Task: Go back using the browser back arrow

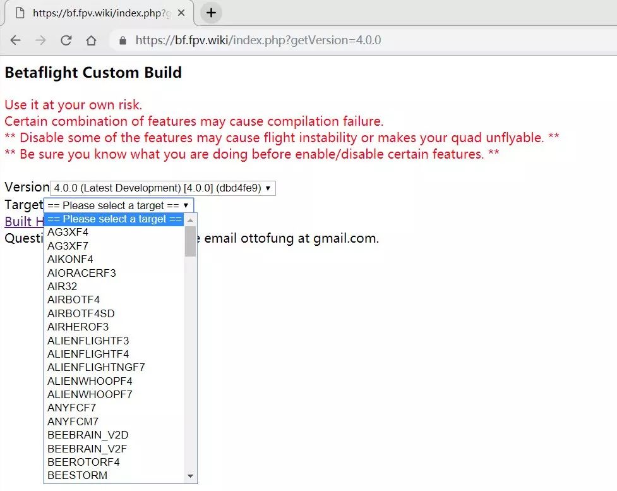Action: click(x=16, y=40)
